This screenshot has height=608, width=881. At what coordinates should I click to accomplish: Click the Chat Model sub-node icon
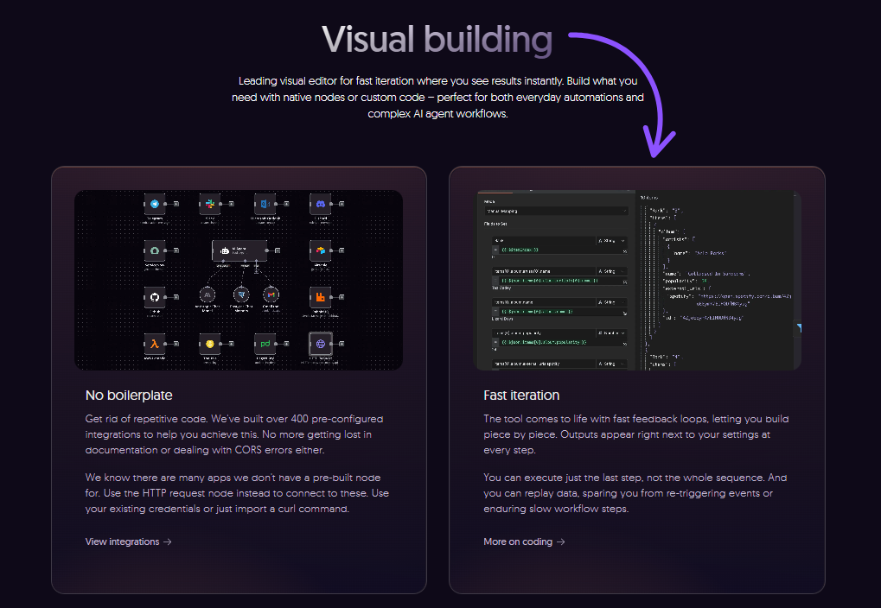click(x=207, y=294)
